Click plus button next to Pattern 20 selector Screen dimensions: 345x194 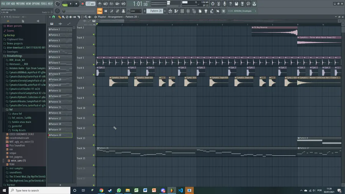click(165, 11)
